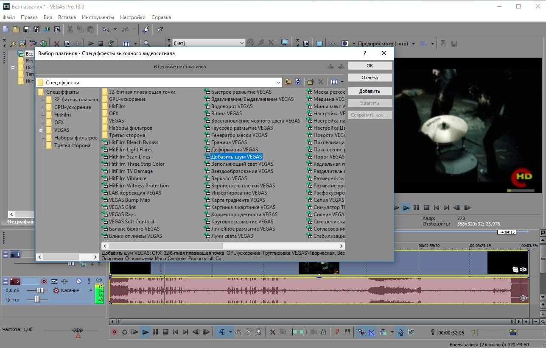The height and width of the screenshot is (348, 546).
Task: Toggle invert phase on audio track 2
Action: (54, 281)
